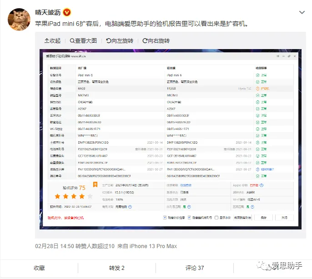Enable the 显示水印 checkbox
Image resolution: width=312 pixels, height=279 pixels.
(216, 218)
